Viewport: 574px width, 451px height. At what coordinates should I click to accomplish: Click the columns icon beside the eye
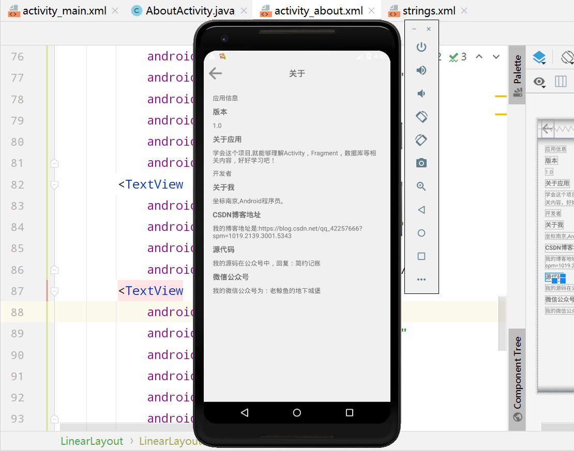[x=561, y=81]
